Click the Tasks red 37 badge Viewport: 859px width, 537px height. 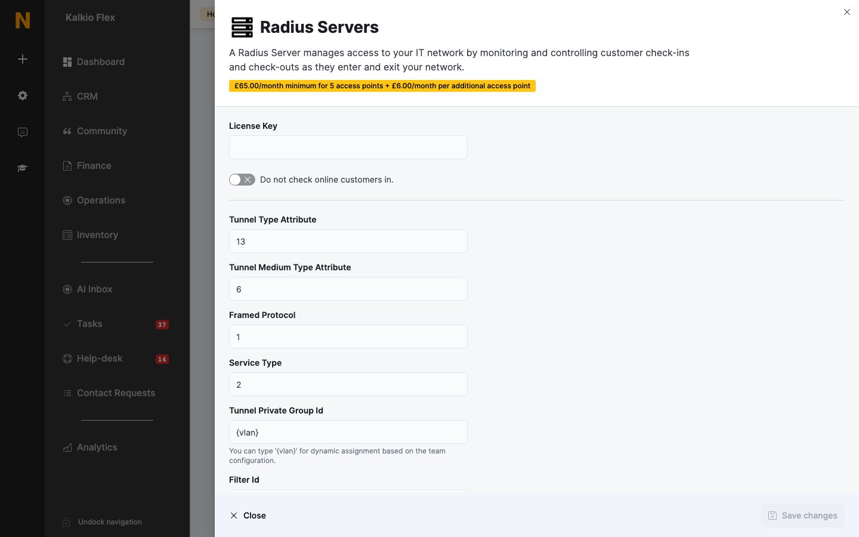coord(162,325)
